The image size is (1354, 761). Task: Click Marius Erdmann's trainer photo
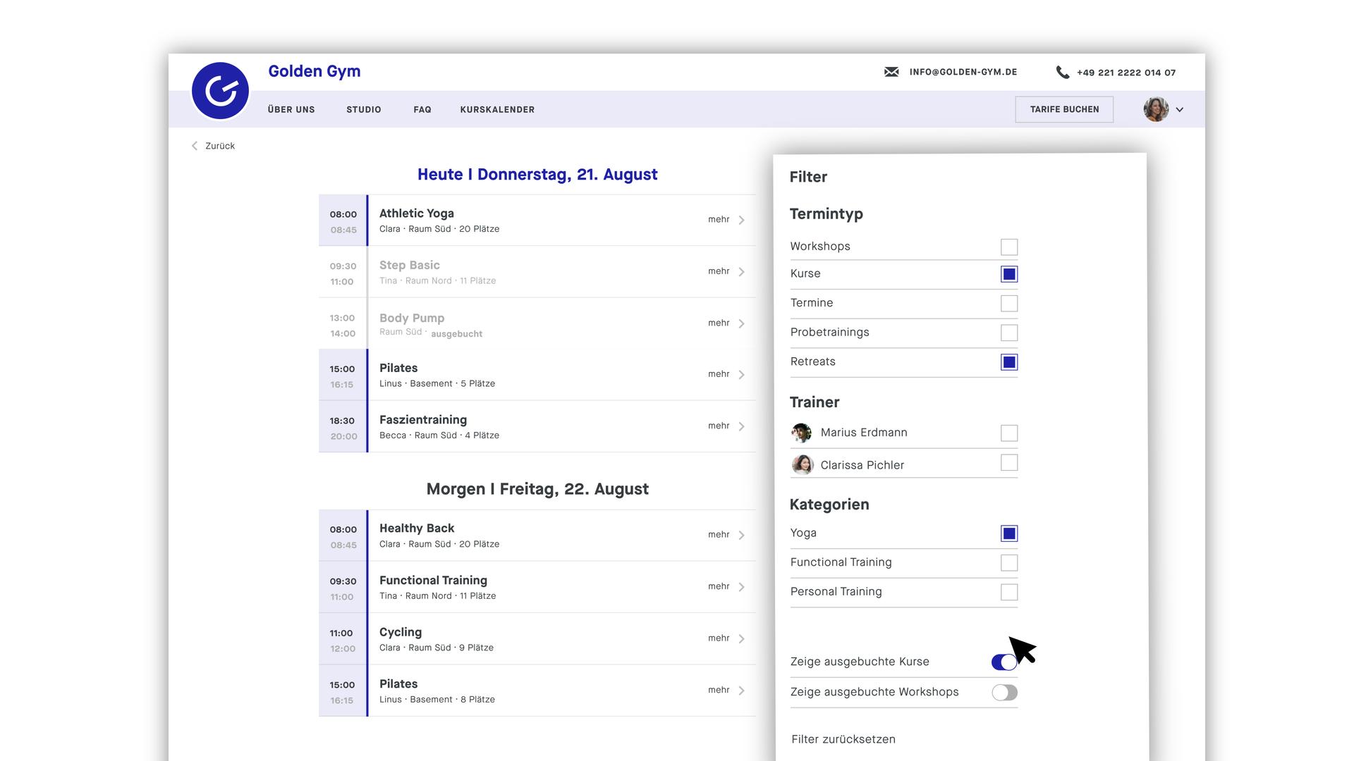[x=801, y=433]
